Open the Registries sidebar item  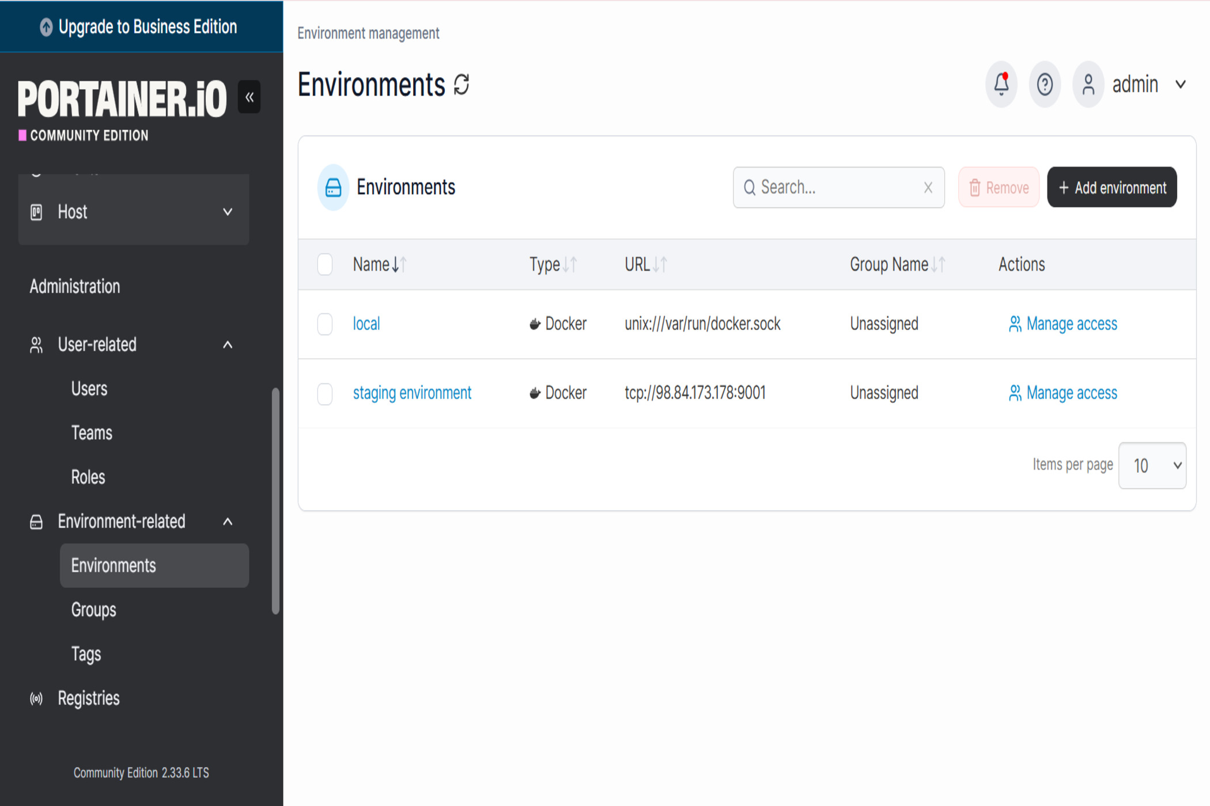coord(89,698)
